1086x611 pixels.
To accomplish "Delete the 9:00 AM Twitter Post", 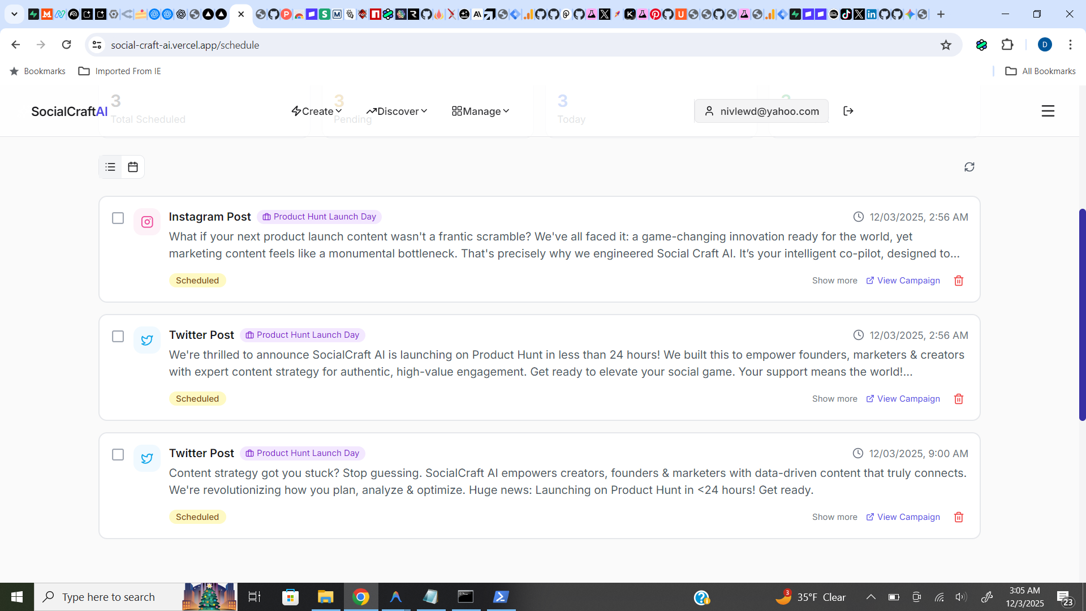I will tap(958, 517).
